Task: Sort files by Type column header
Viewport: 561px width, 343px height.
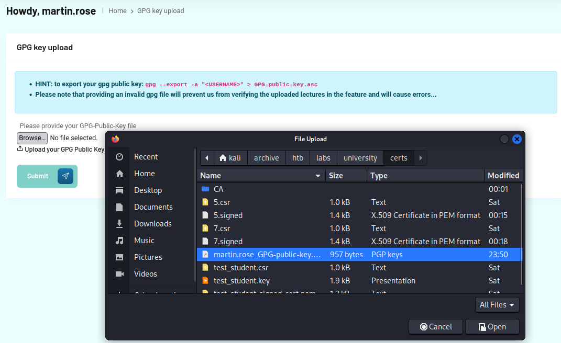Action: tap(425, 176)
